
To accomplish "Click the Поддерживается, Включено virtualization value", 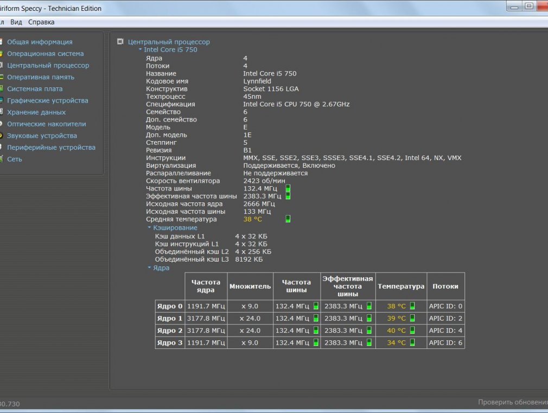I will tap(289, 166).
